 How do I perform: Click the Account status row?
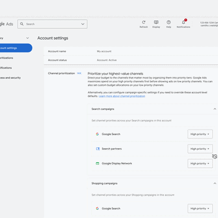coord(131,60)
